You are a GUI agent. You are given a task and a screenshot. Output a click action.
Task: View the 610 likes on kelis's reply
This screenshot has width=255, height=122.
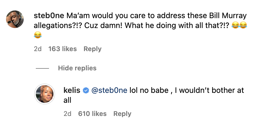[x=92, y=114]
